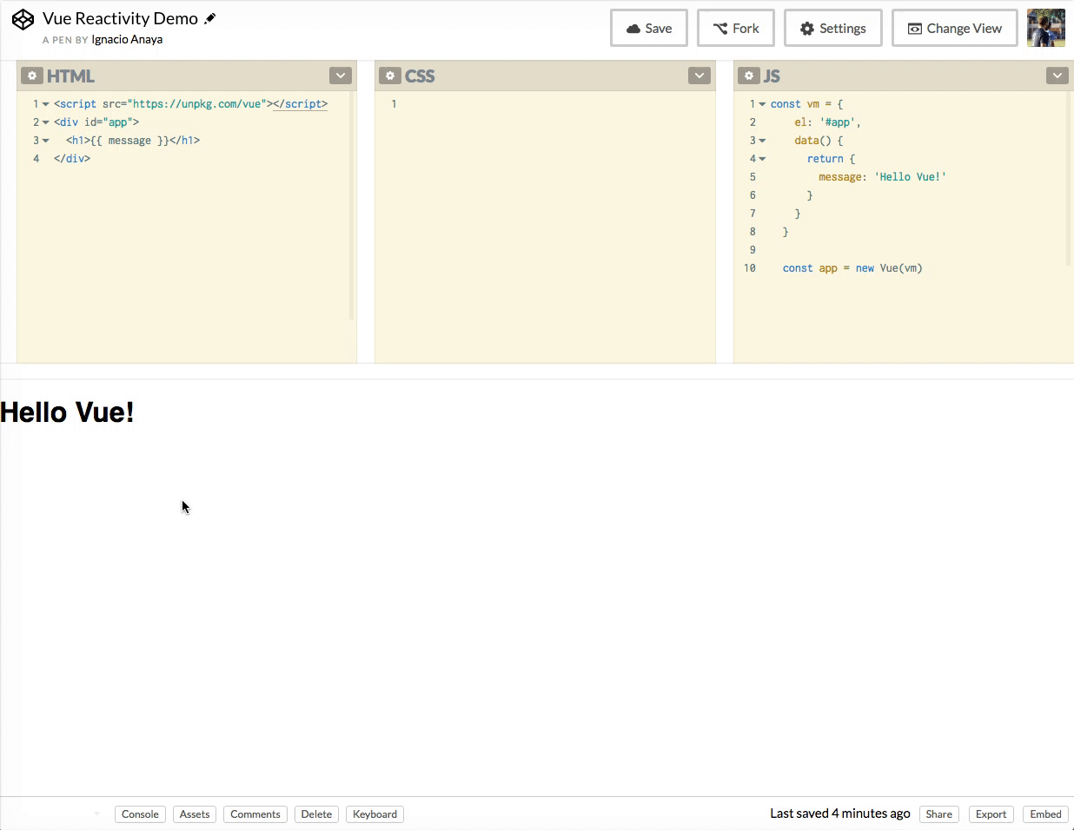
Task: Fold JS line 1 vm object
Action: (x=762, y=104)
